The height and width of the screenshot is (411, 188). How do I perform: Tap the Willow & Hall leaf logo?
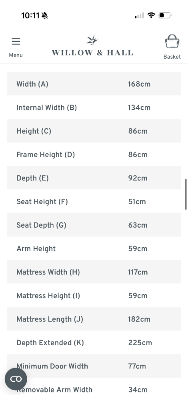(x=92, y=40)
